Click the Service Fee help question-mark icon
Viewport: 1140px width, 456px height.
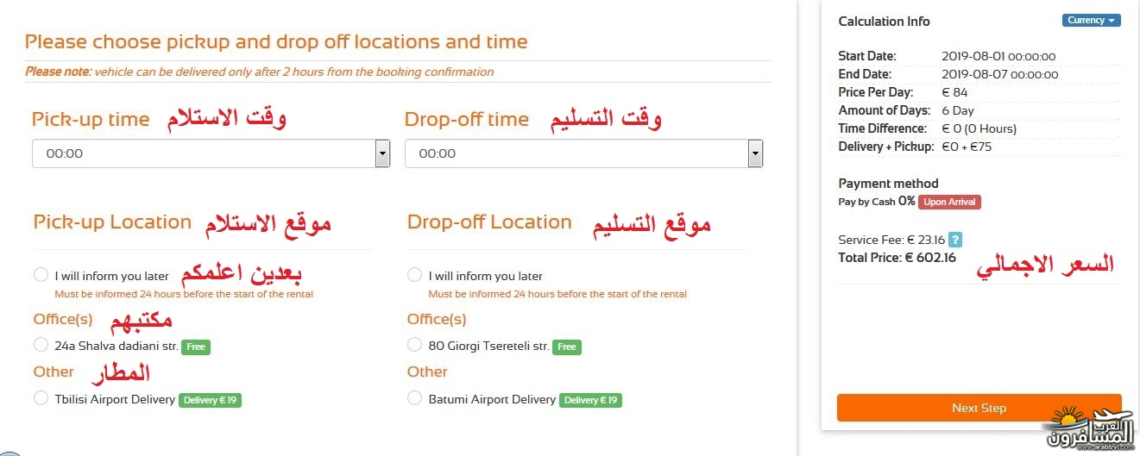coord(955,240)
